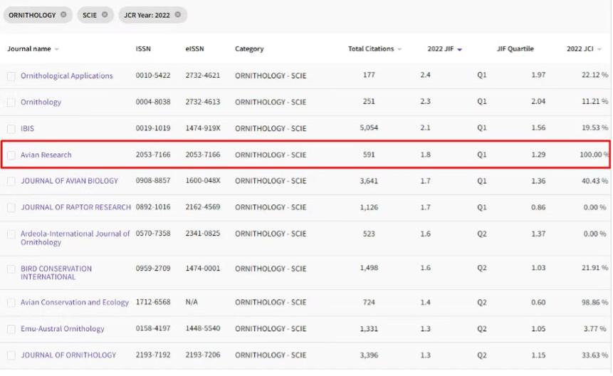
Task: Open BIRD CONSERVATION INTERNATIONAL journal page
Action: click(56, 273)
